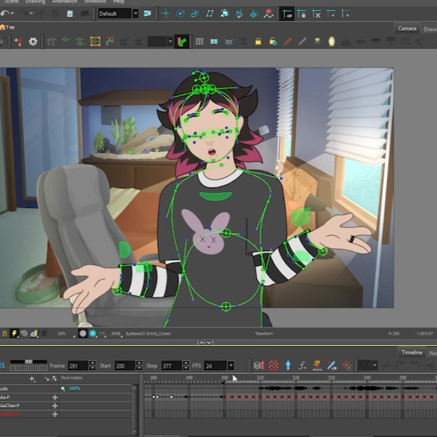
Task: Click the orange envelope deformer icon
Action: pos(95,42)
